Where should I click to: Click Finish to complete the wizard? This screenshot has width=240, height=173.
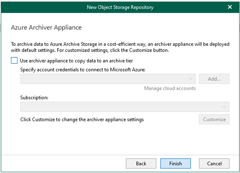coord(175,164)
